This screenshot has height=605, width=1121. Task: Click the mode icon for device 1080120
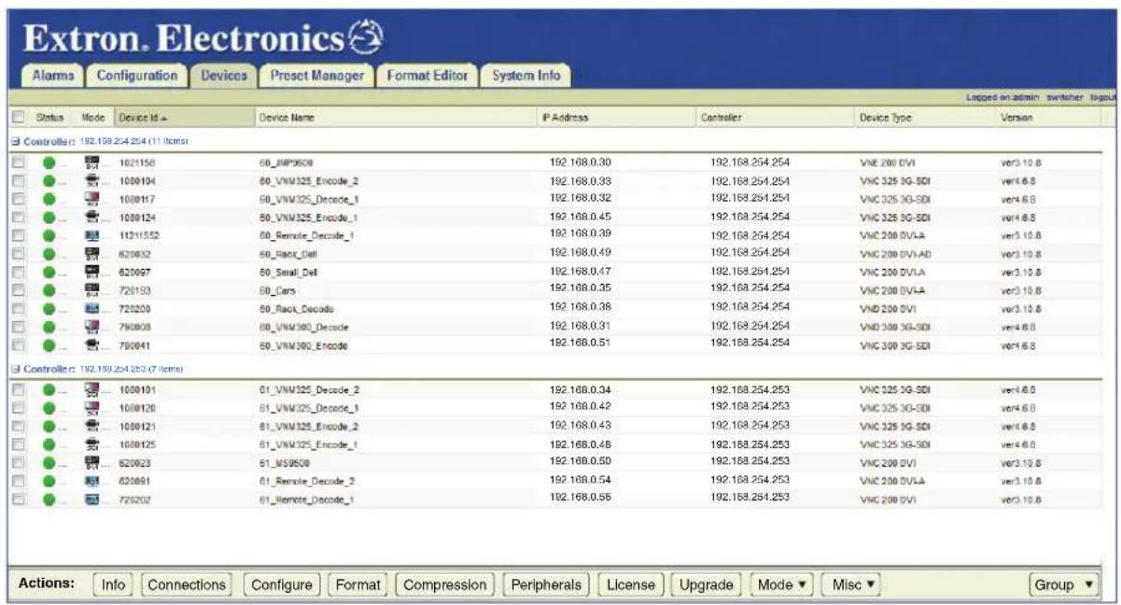(92, 408)
